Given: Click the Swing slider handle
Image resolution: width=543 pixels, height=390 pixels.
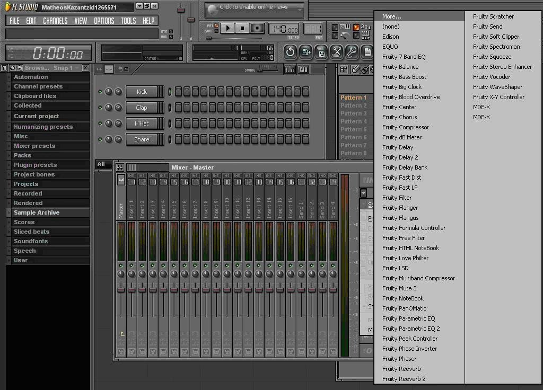Looking at the screenshot, I should [x=259, y=70].
